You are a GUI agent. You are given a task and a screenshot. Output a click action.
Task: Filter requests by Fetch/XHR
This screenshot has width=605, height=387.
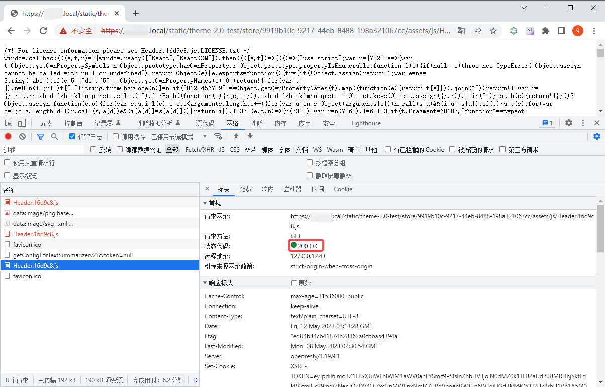tap(199, 149)
